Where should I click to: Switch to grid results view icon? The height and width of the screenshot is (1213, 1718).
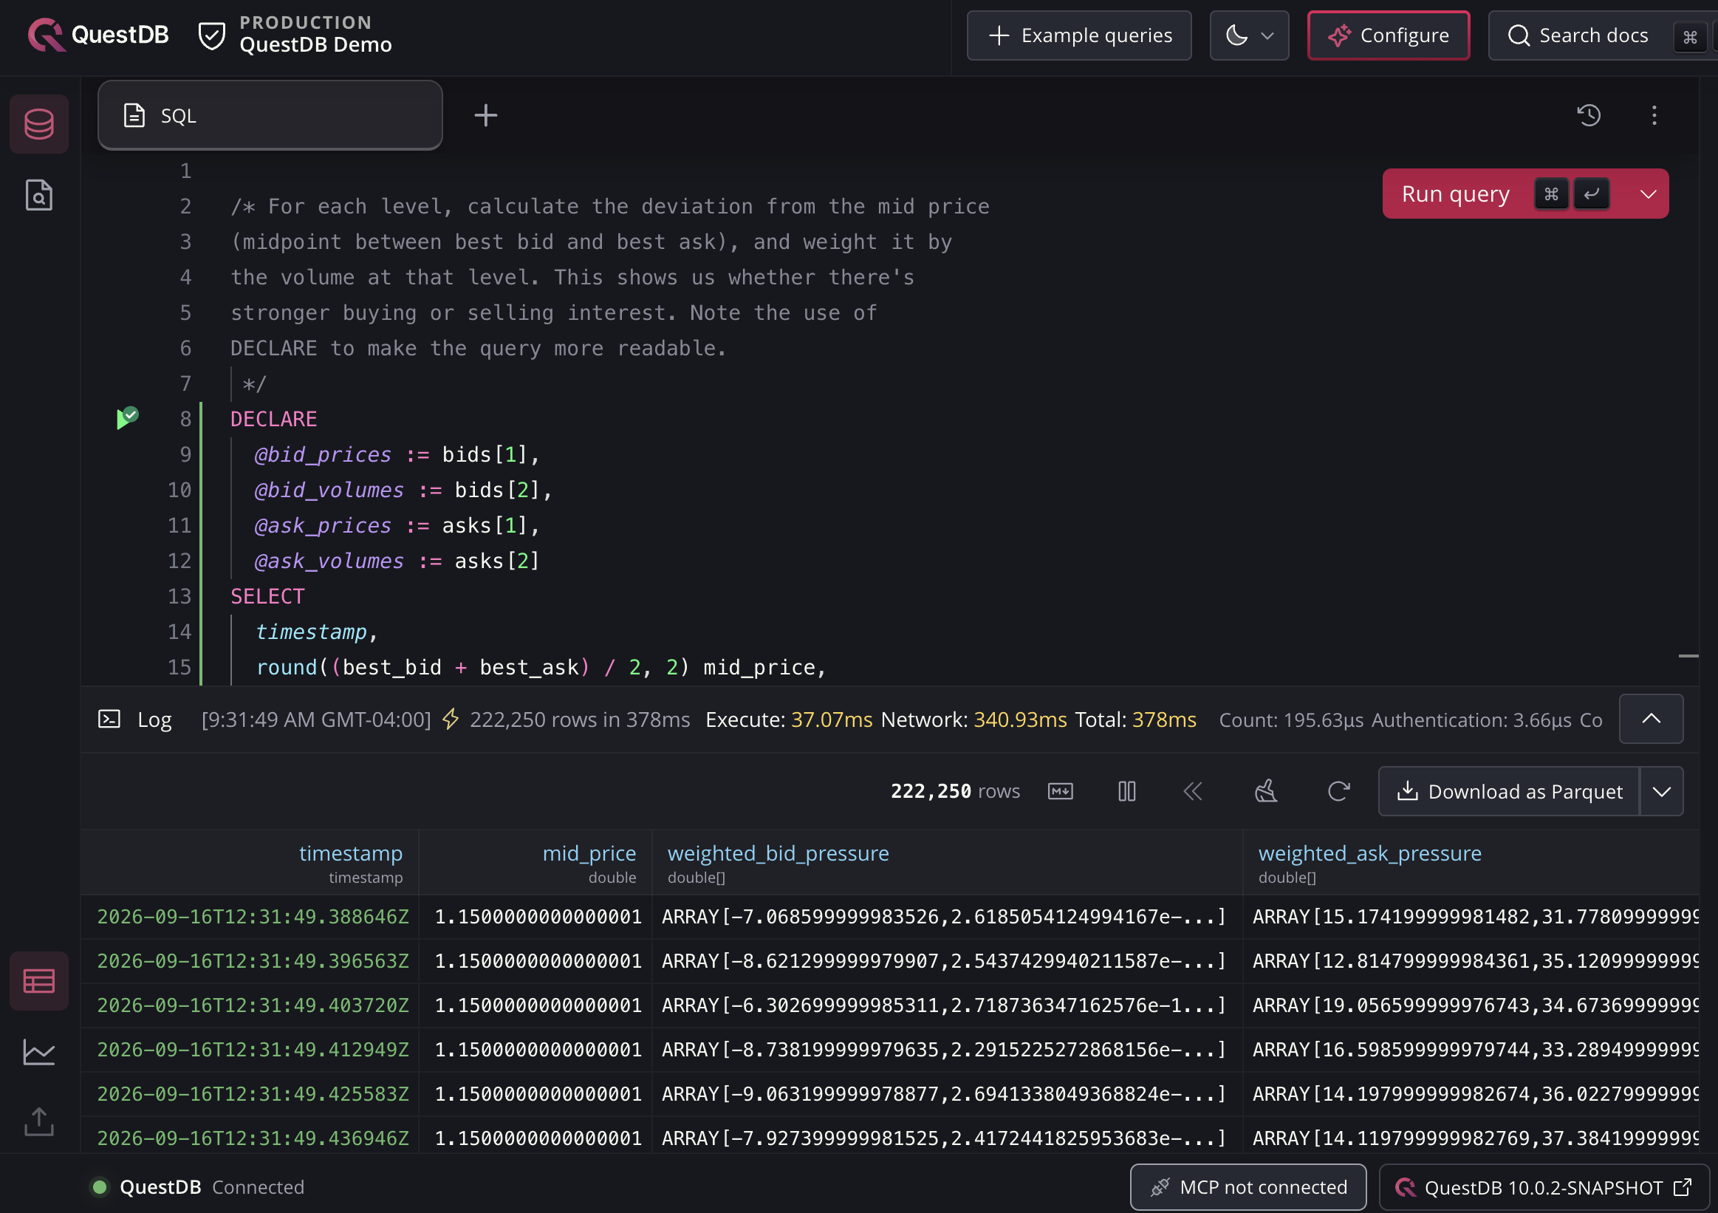pyautogui.click(x=39, y=981)
